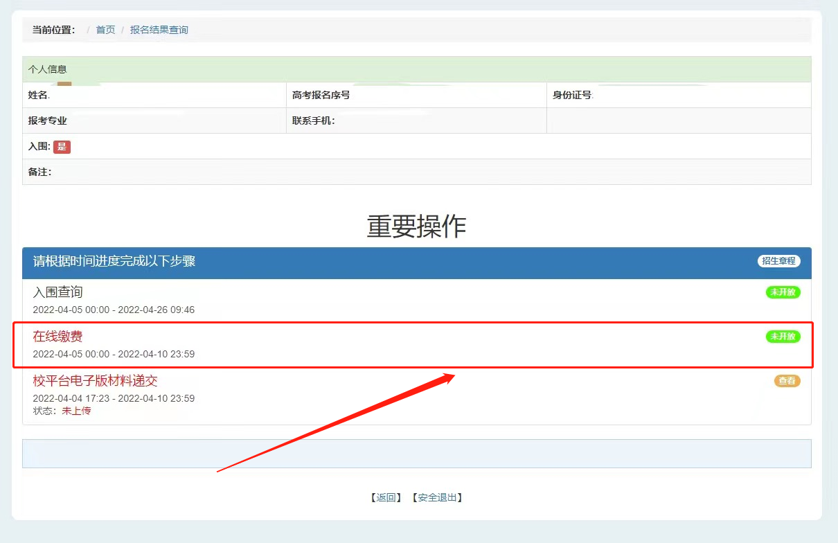The width and height of the screenshot is (838, 543).
Task: Click the 招生章程 badge in the blue header
Action: pos(778,261)
